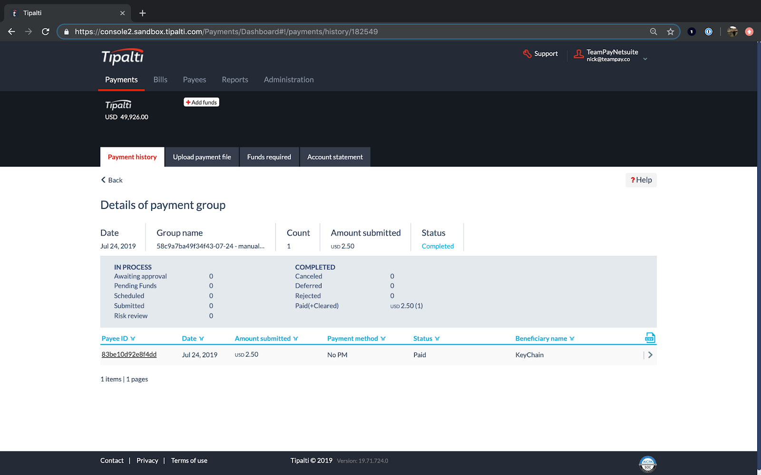Open the Reports menu

pos(235,80)
